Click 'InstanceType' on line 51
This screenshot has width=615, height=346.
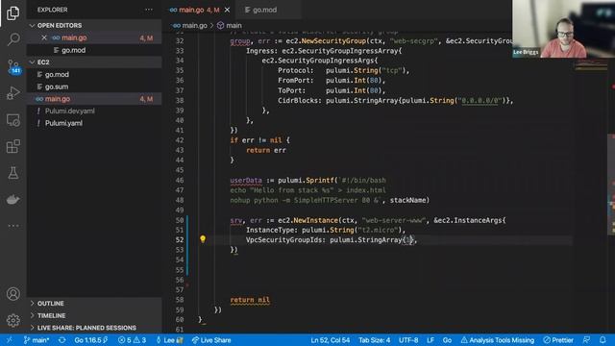click(271, 230)
